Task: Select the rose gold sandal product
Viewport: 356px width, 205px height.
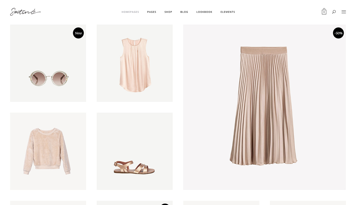Action: [x=134, y=167]
